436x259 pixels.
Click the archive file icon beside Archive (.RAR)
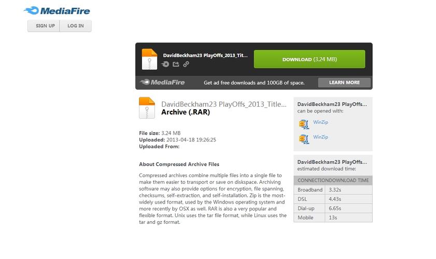coord(147,108)
